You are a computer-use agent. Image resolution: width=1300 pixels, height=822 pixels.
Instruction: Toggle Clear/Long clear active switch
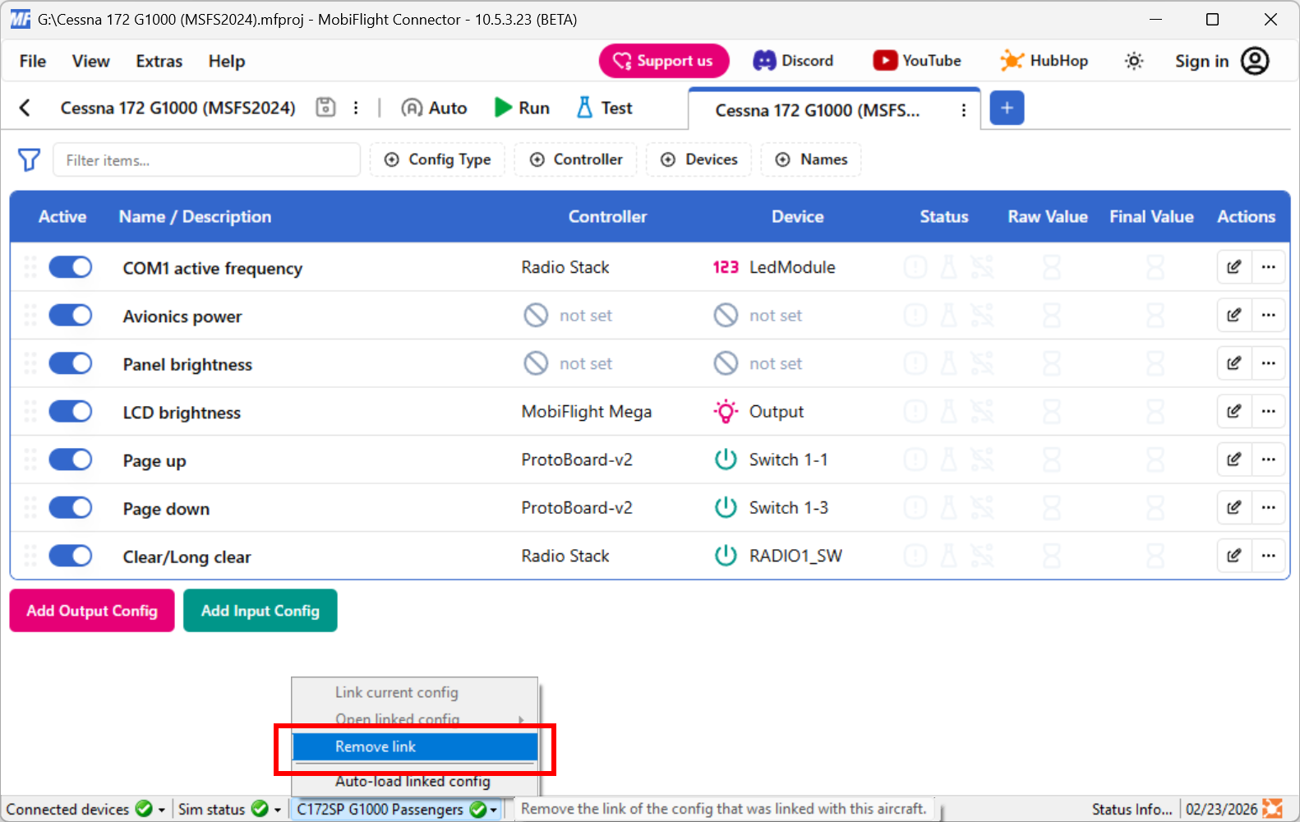pyautogui.click(x=70, y=556)
